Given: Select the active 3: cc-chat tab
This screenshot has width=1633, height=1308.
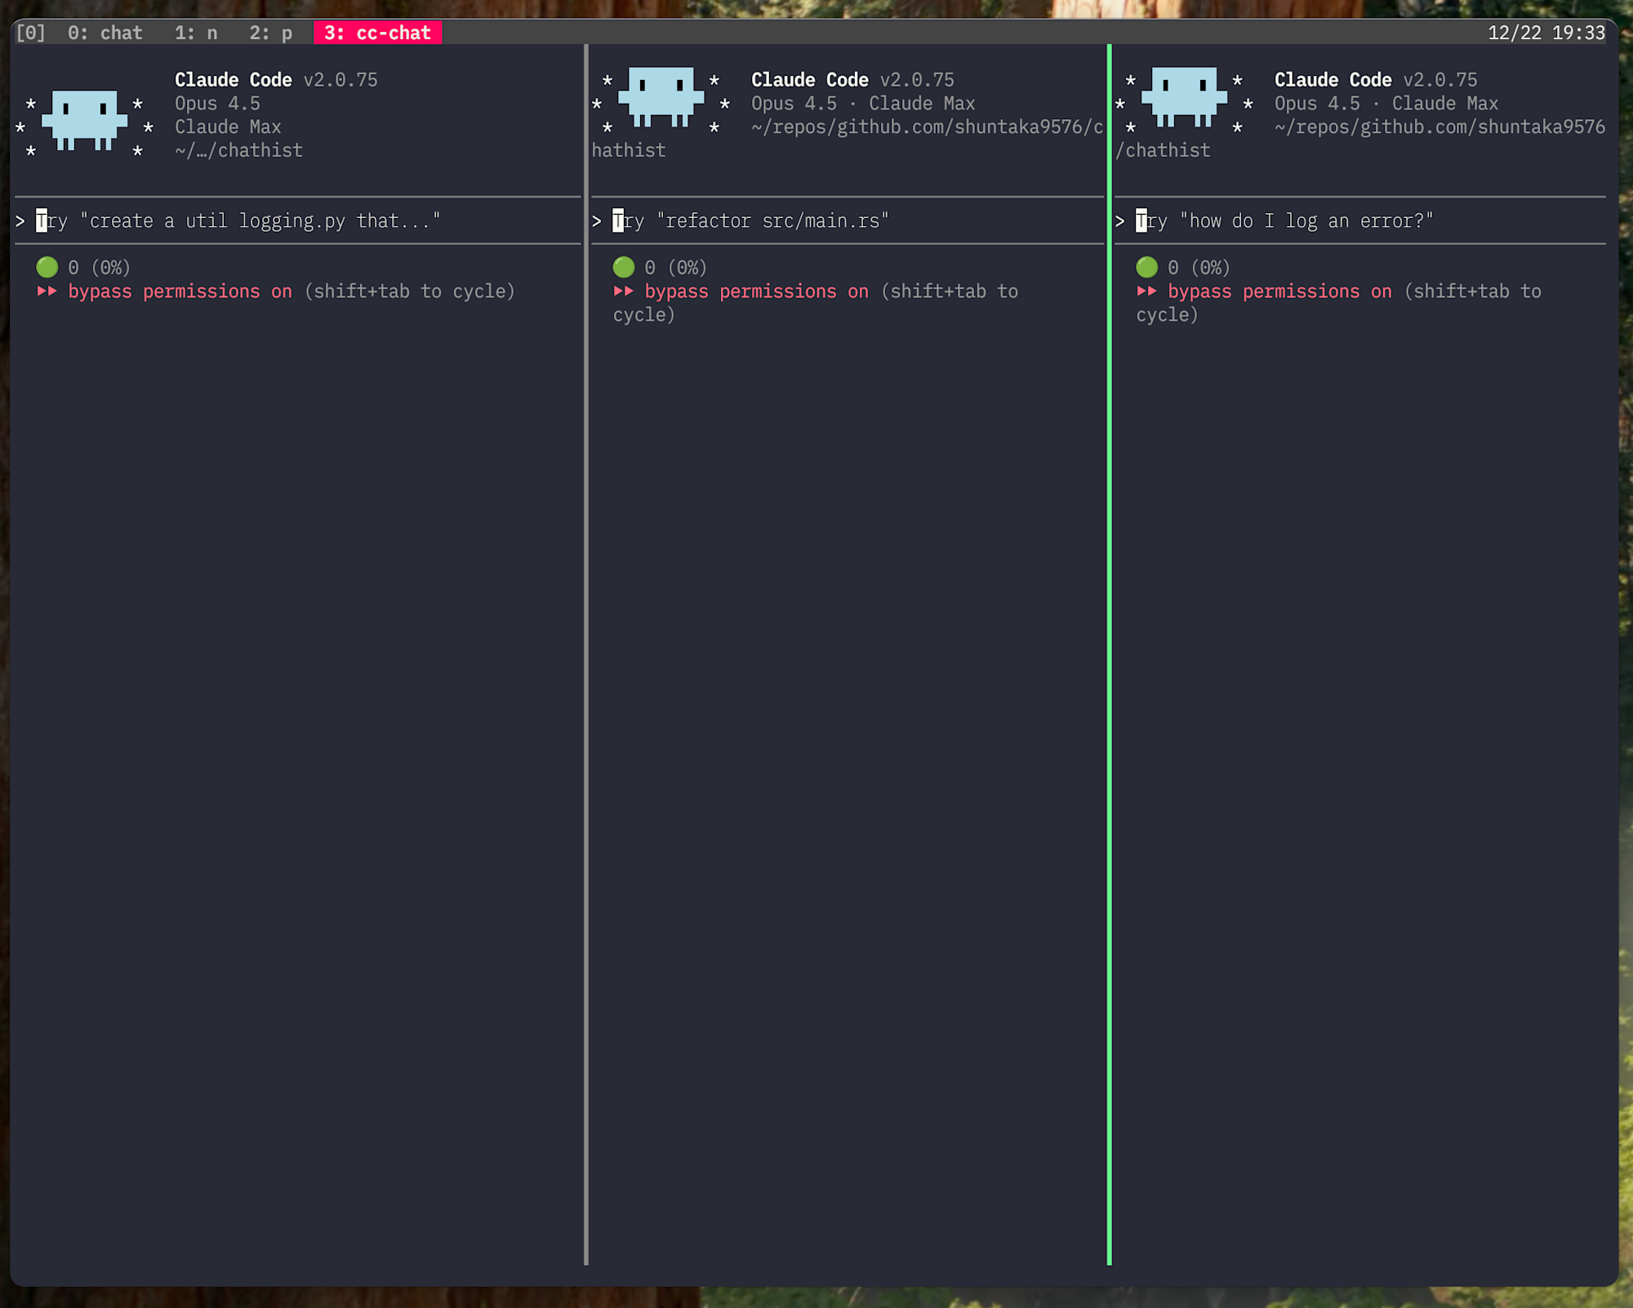Looking at the screenshot, I should click(x=377, y=33).
